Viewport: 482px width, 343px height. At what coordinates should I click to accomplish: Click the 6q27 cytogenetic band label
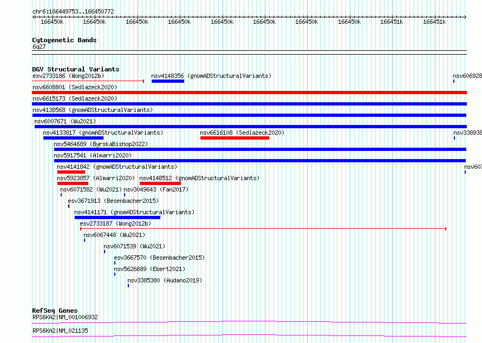[39, 47]
